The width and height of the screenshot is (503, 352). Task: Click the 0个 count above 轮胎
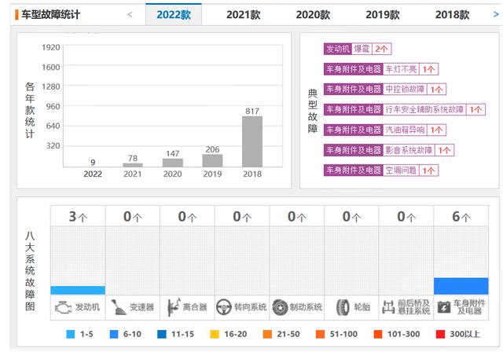(x=351, y=217)
